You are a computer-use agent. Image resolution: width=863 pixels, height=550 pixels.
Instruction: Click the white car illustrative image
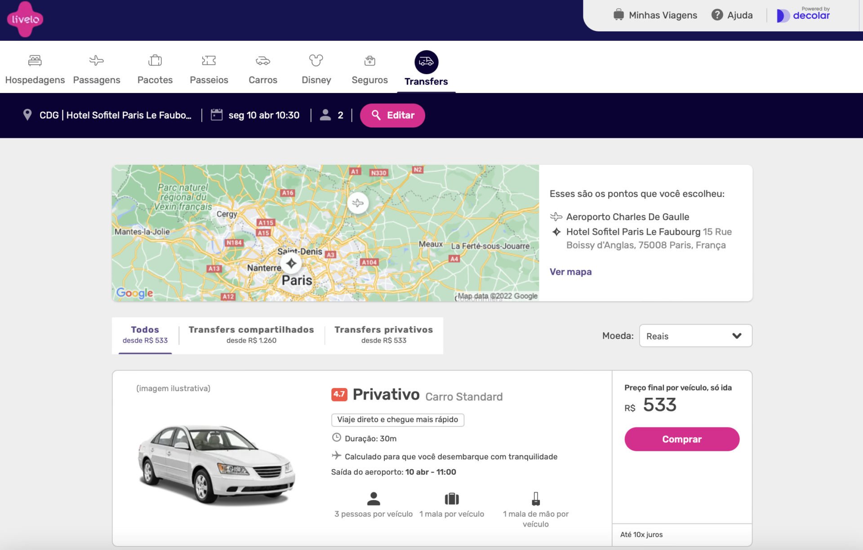(x=216, y=465)
